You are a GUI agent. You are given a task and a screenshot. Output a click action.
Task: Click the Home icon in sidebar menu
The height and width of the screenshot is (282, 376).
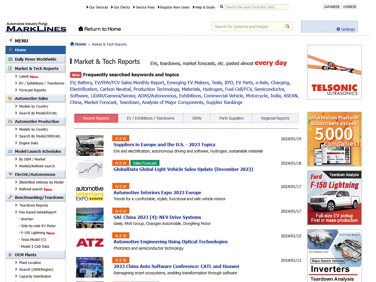click(x=10, y=50)
